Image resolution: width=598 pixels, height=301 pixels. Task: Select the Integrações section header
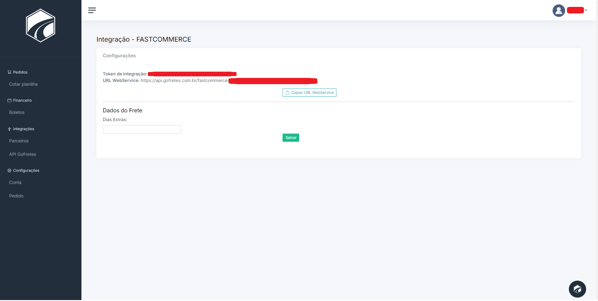point(23,129)
